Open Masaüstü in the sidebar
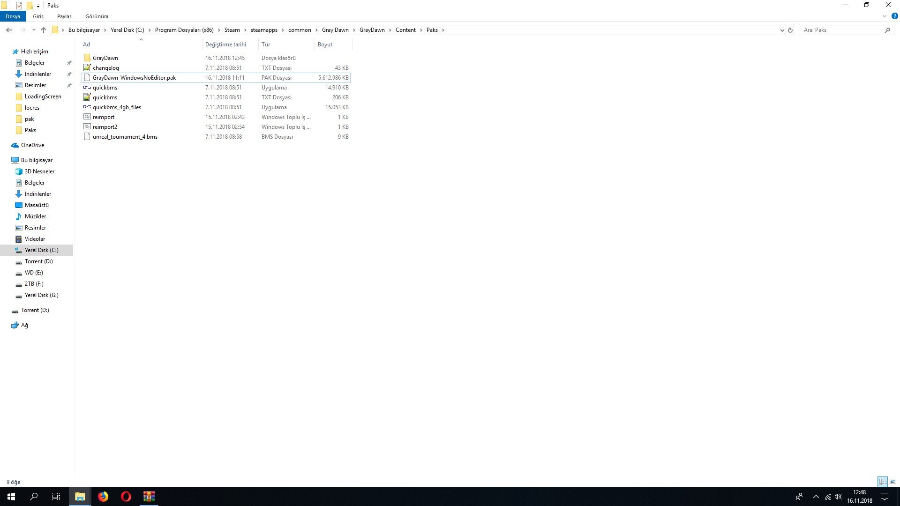This screenshot has width=900, height=506. coord(37,205)
